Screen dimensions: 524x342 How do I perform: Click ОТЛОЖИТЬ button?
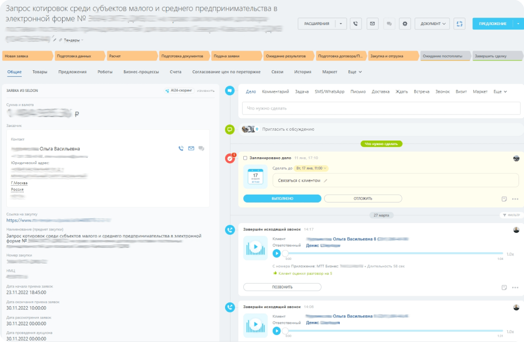click(363, 199)
